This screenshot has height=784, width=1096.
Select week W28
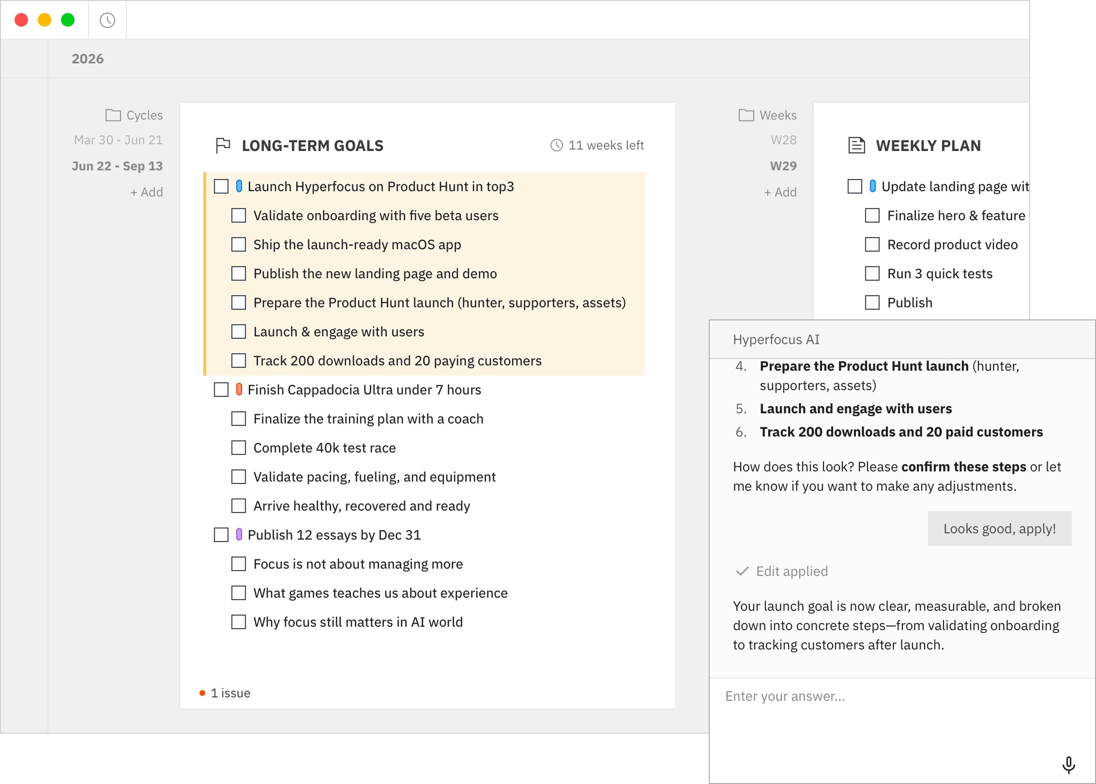784,140
